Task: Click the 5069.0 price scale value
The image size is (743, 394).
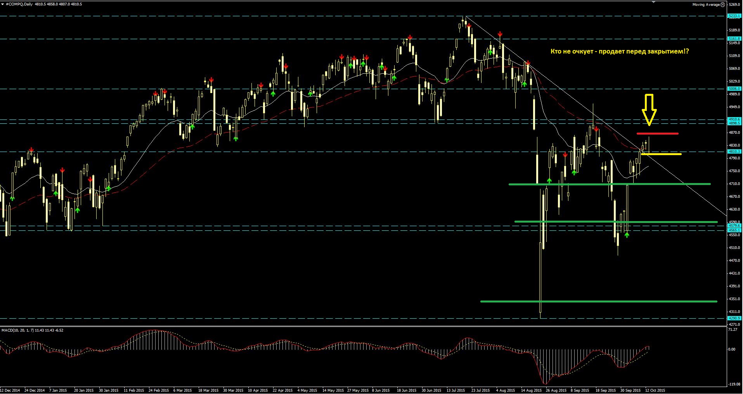Action: (x=734, y=68)
